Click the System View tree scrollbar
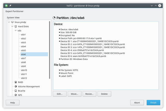The image size is (166, 111). tap(50, 50)
